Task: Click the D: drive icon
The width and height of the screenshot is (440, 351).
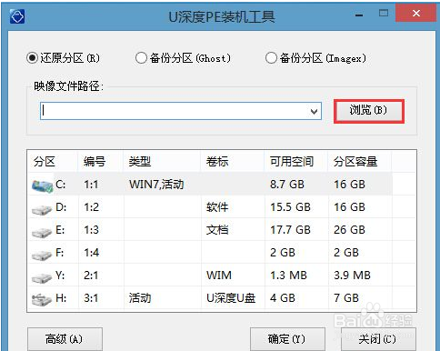Action: 42,209
